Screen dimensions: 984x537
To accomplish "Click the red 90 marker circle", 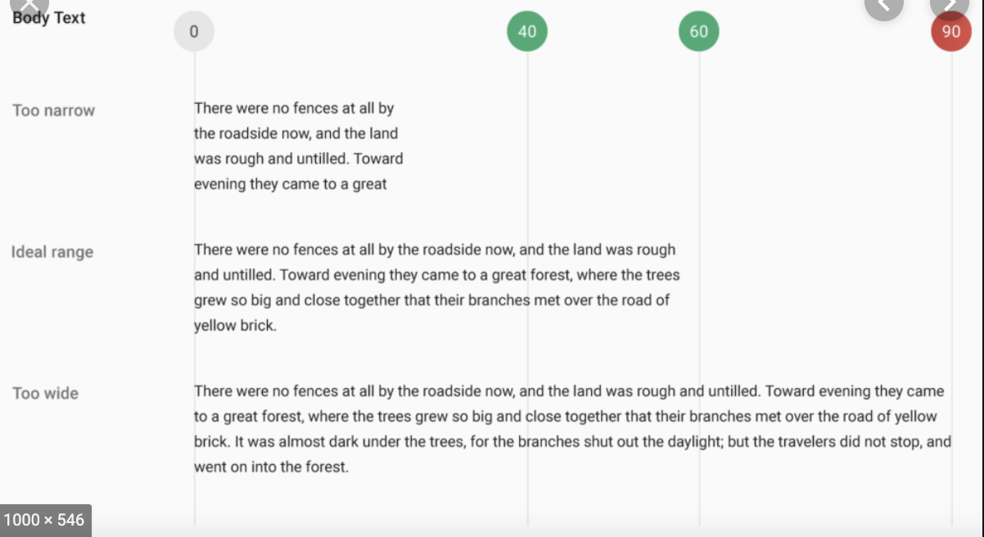I will [951, 32].
